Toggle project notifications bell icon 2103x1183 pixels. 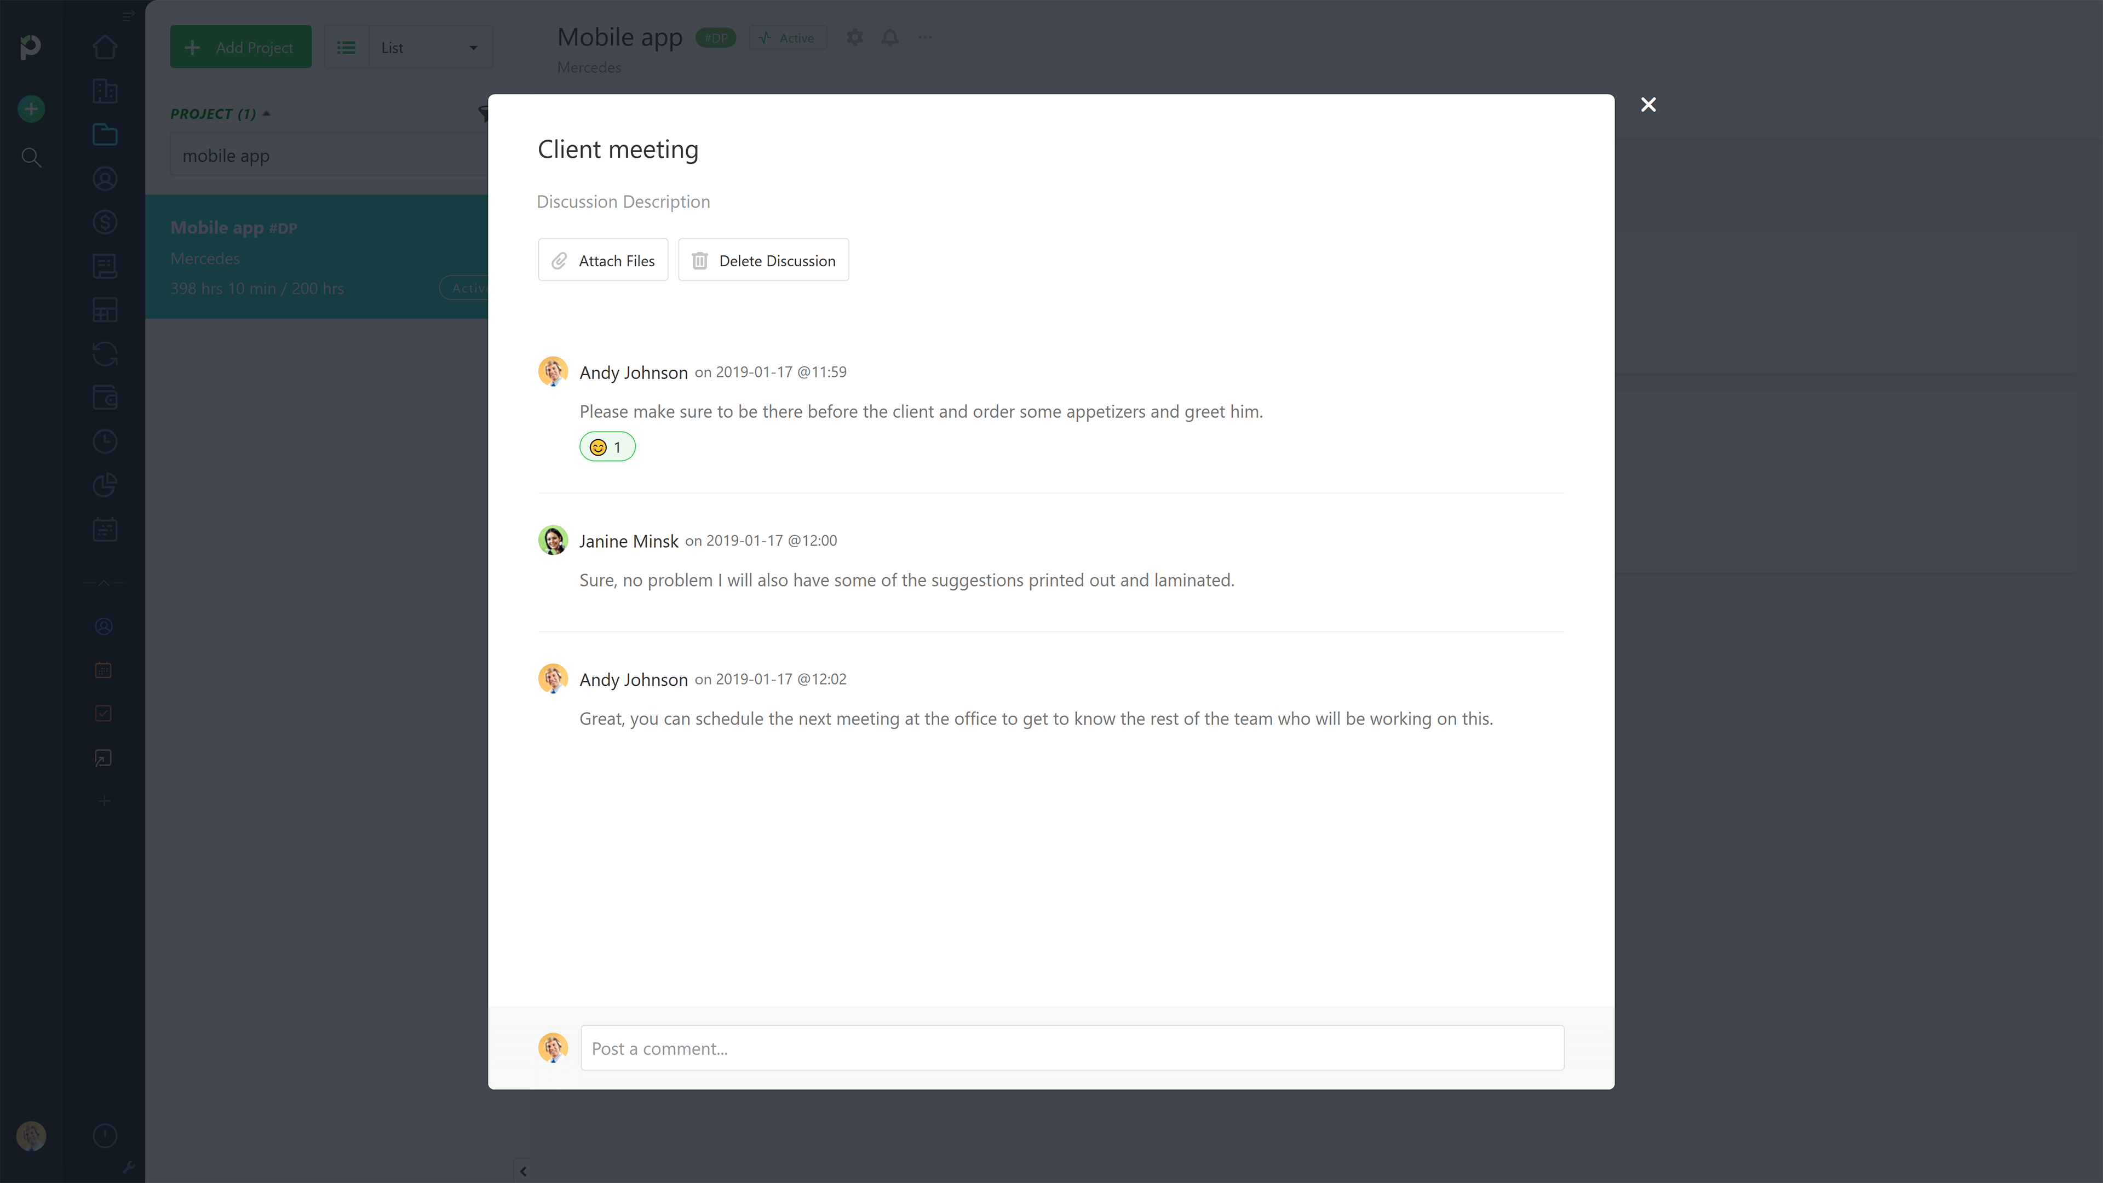coord(890,38)
